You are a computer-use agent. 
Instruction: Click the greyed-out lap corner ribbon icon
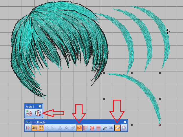pos(73,128)
